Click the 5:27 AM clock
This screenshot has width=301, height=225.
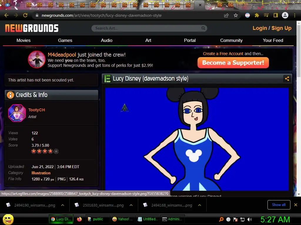275,219
